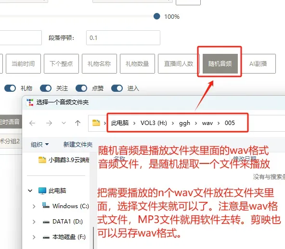
Task: Collapse the 此电脑 tree node
Action: 30,191
